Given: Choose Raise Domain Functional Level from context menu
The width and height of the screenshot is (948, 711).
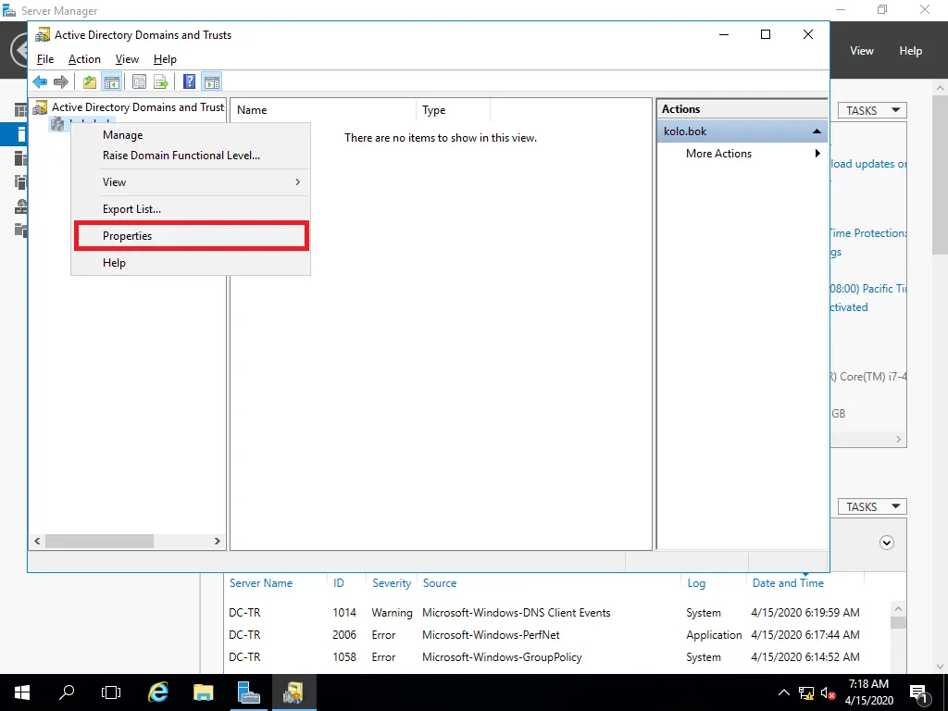Looking at the screenshot, I should point(191,156).
